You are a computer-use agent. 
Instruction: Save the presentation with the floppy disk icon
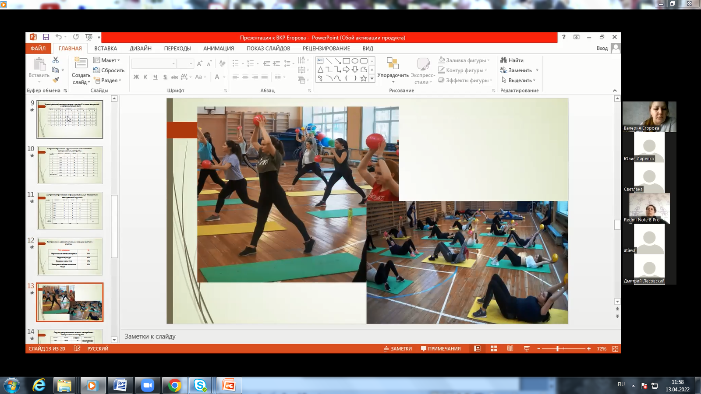click(x=46, y=37)
